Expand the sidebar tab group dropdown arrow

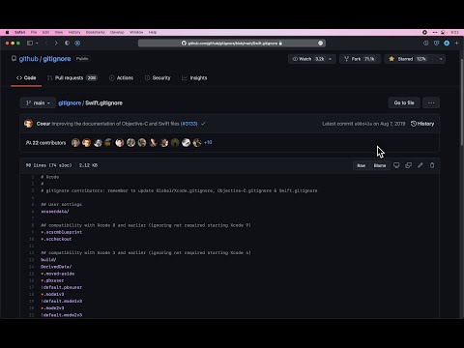click(x=37, y=43)
